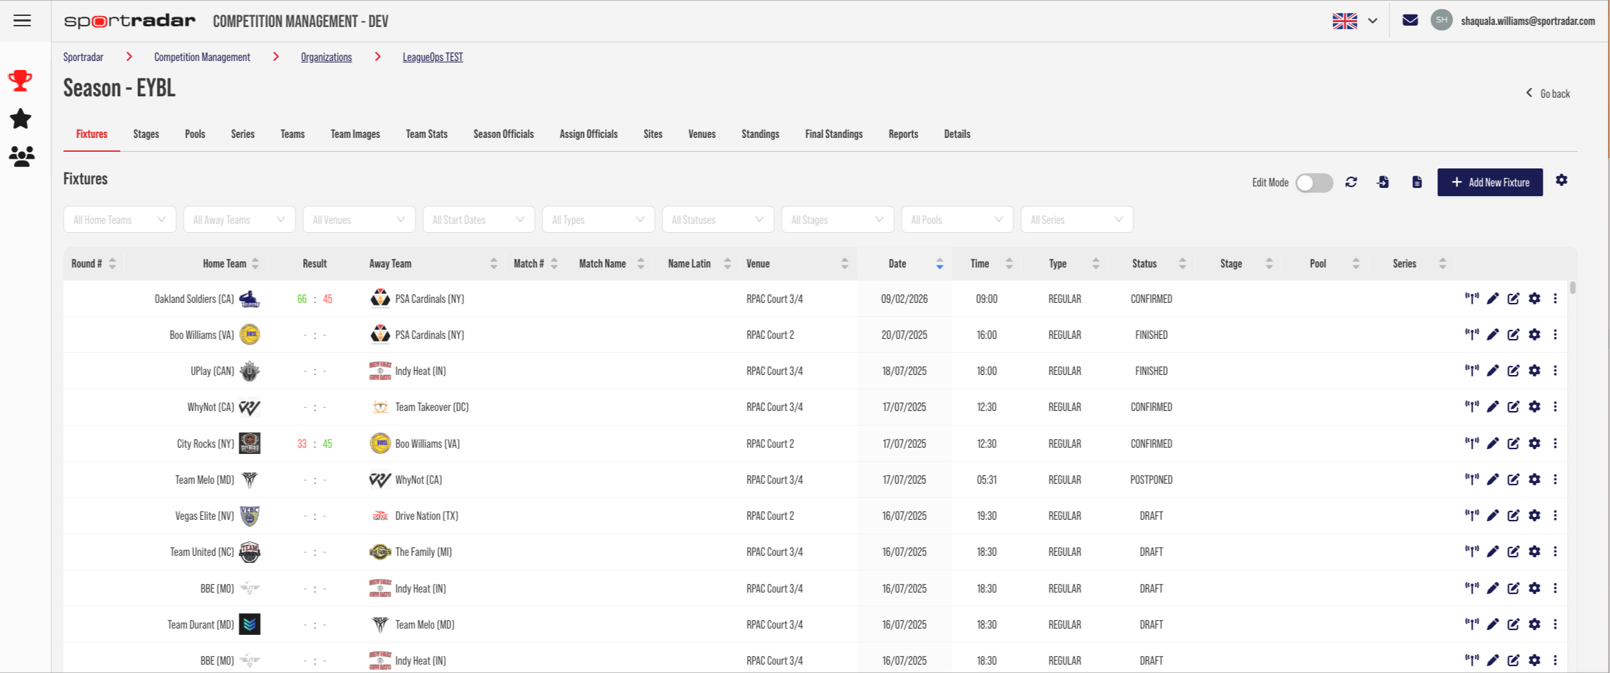Click broadcast icon for Vegas Elite row
Viewport: 1610px width, 673px height.
tap(1471, 516)
